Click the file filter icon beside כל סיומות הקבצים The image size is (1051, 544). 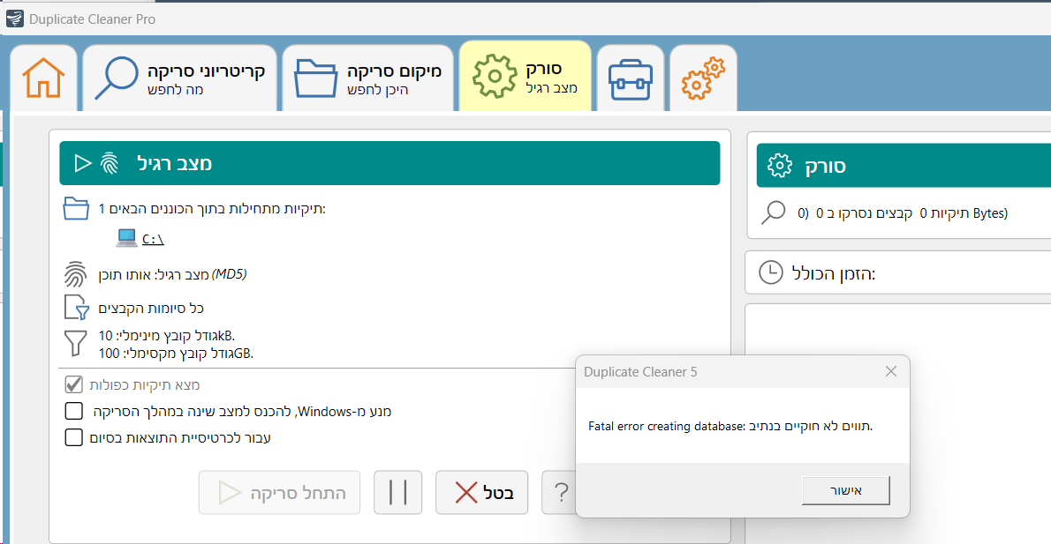77,308
